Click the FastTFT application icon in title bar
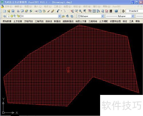The width and height of the screenshot is (143, 116). (x=2, y=2)
